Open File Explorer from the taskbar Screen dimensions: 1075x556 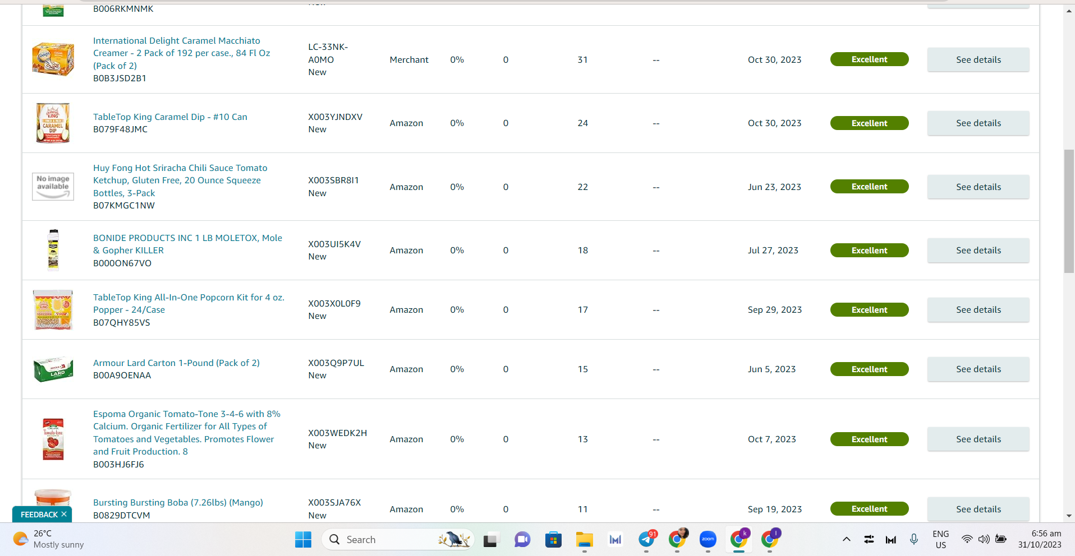click(585, 540)
